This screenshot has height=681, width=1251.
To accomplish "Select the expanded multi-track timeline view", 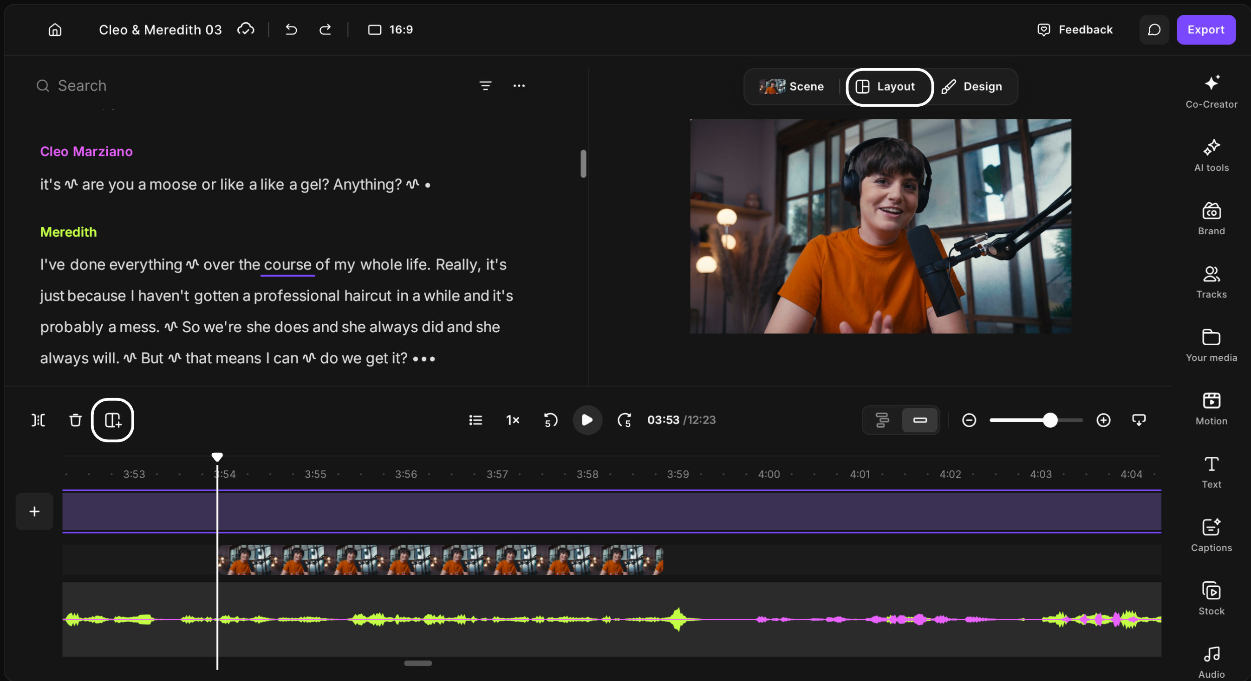I will 882,420.
